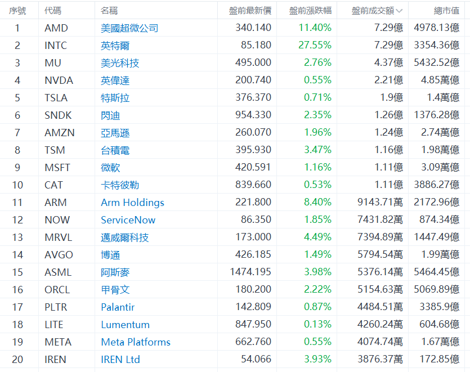This screenshot has height=372, width=470.
Task: Open the 美國超微公司 stock link
Action: tap(129, 28)
